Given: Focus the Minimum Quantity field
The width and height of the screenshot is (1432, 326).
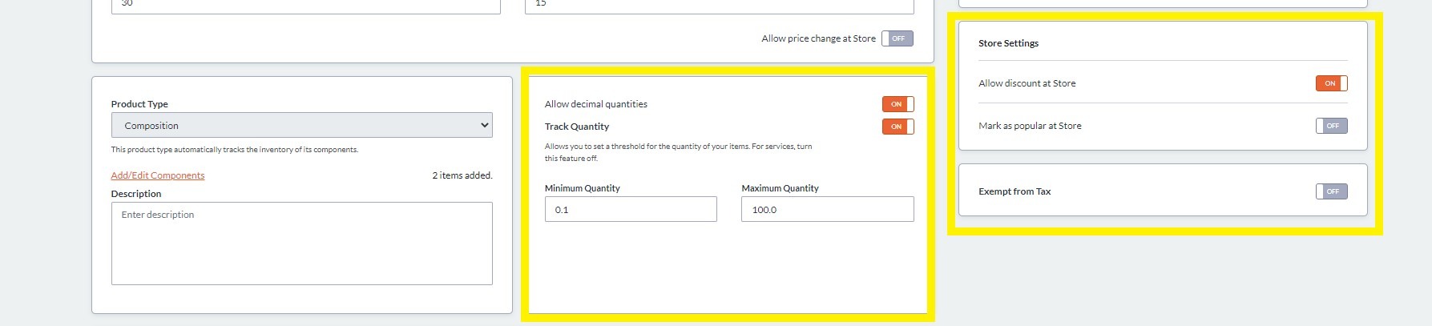Looking at the screenshot, I should point(631,210).
